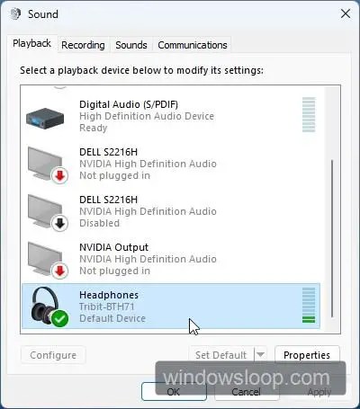Viewport: 360px width, 409px height.
Task: Open the Sounds tab
Action: click(x=131, y=45)
